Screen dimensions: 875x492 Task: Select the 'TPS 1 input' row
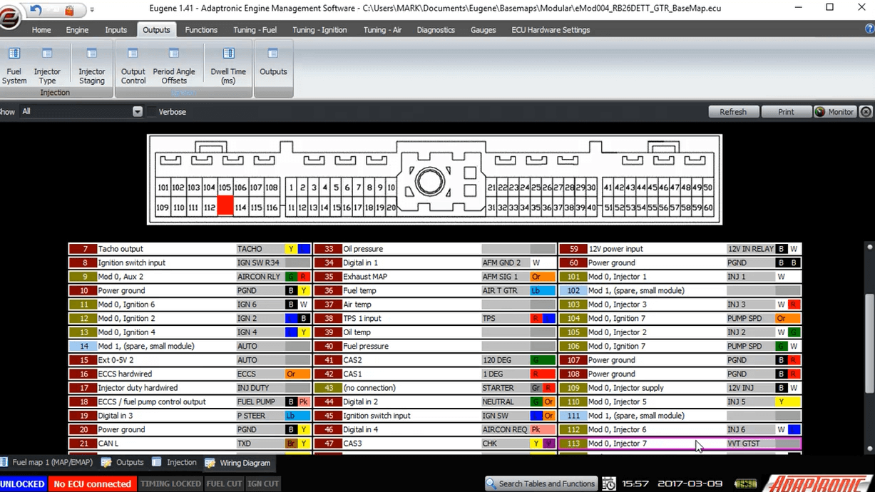click(435, 319)
